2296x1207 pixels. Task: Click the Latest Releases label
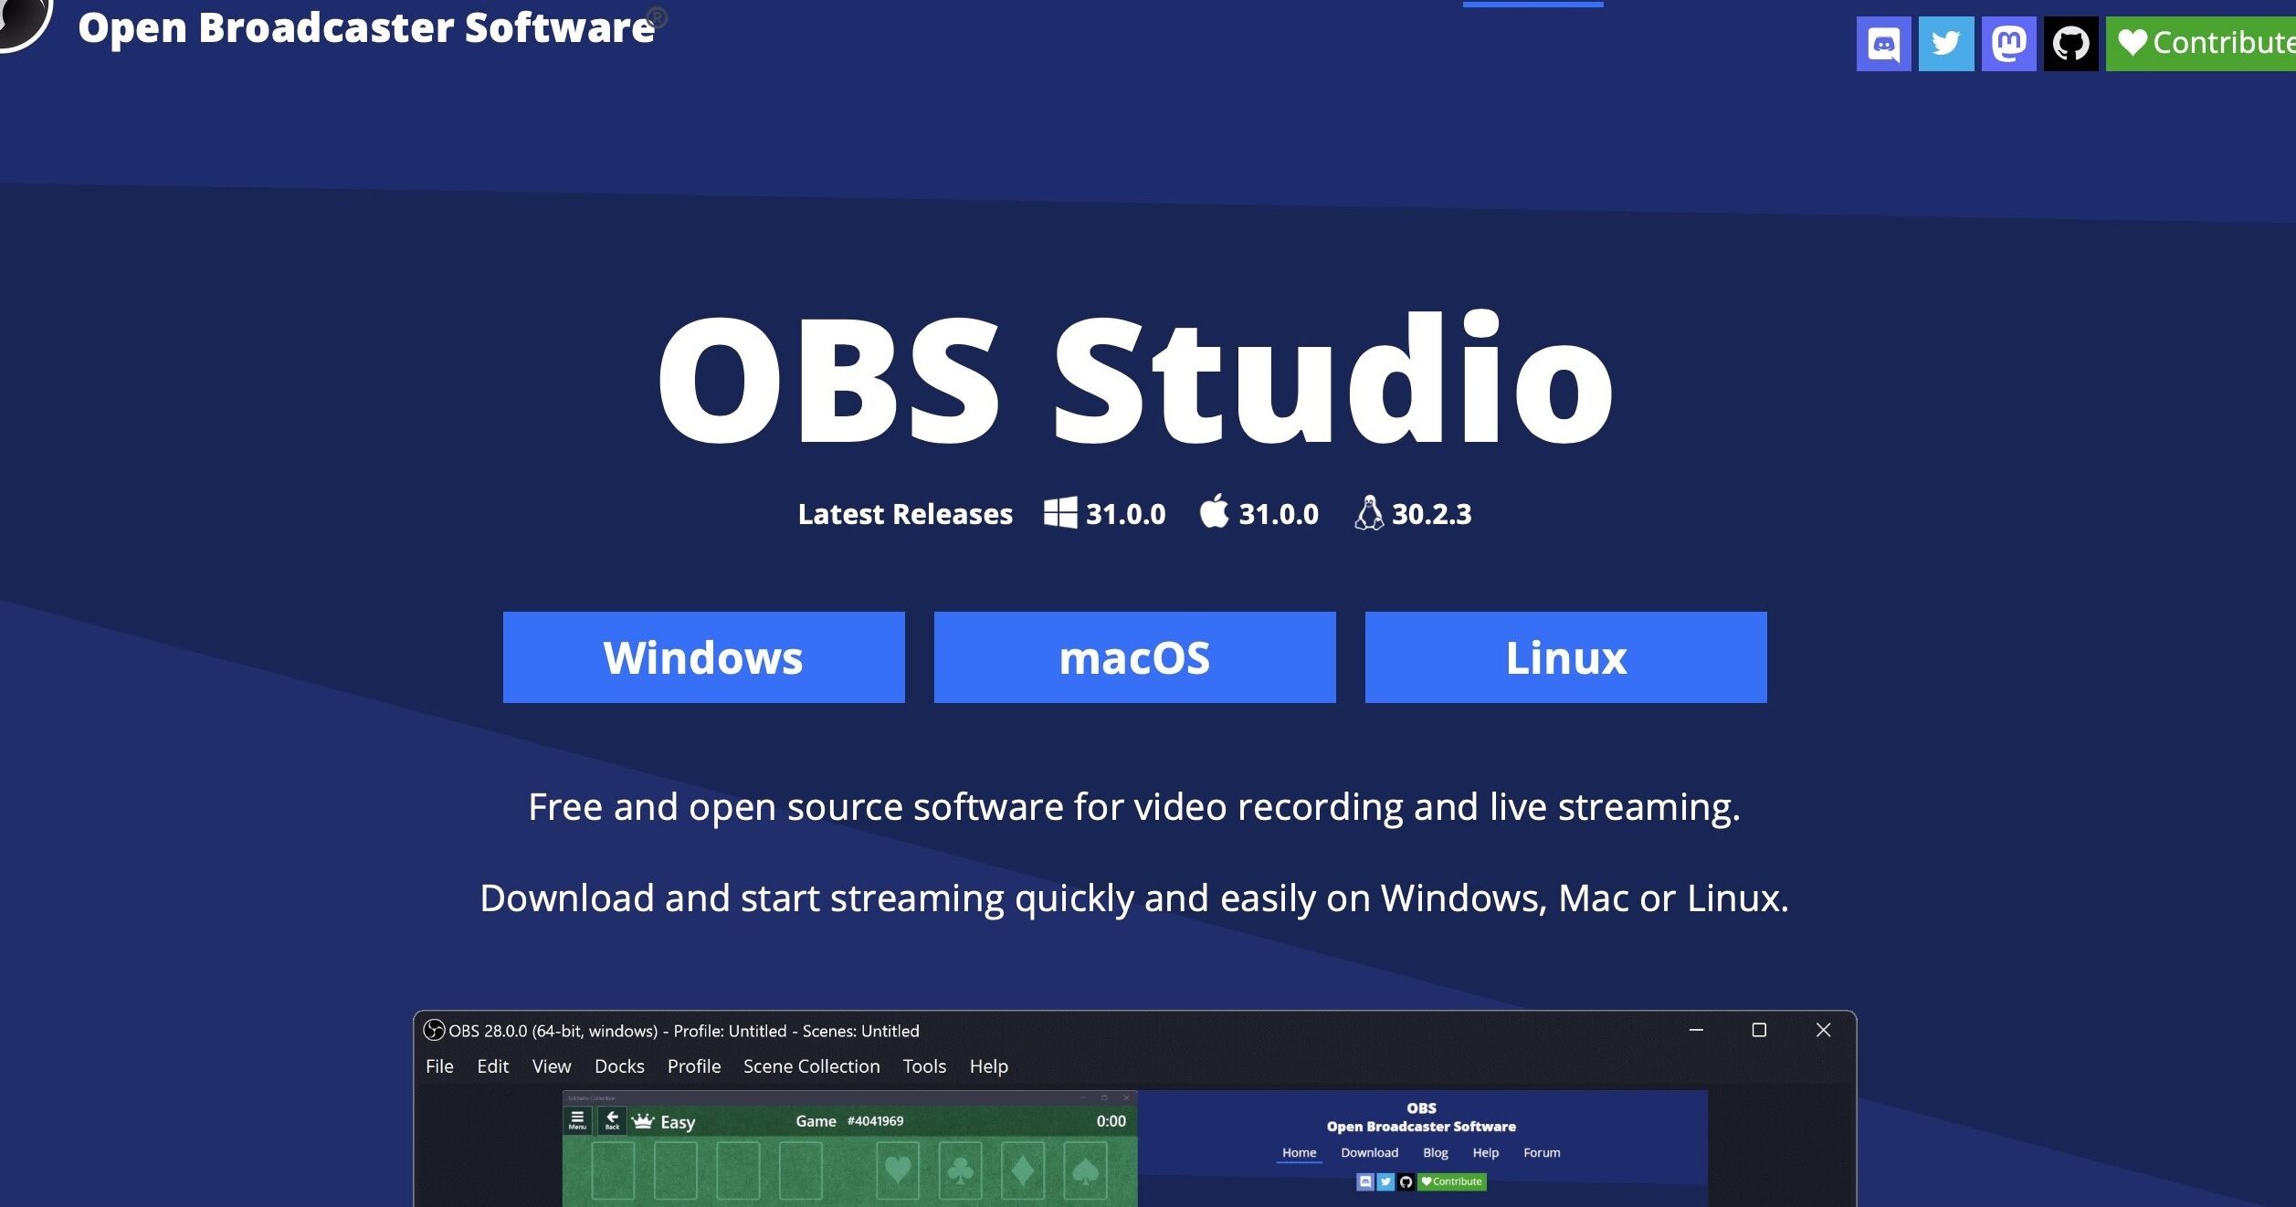(x=904, y=514)
